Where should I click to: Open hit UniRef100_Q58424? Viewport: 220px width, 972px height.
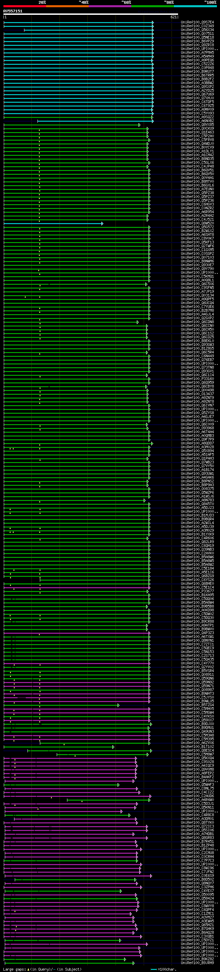pyautogui.click(x=197, y=899)
